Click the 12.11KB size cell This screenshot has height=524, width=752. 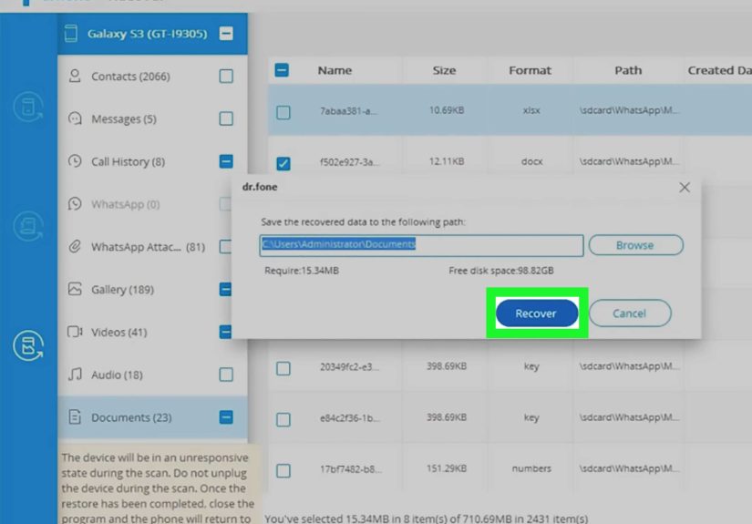447,161
